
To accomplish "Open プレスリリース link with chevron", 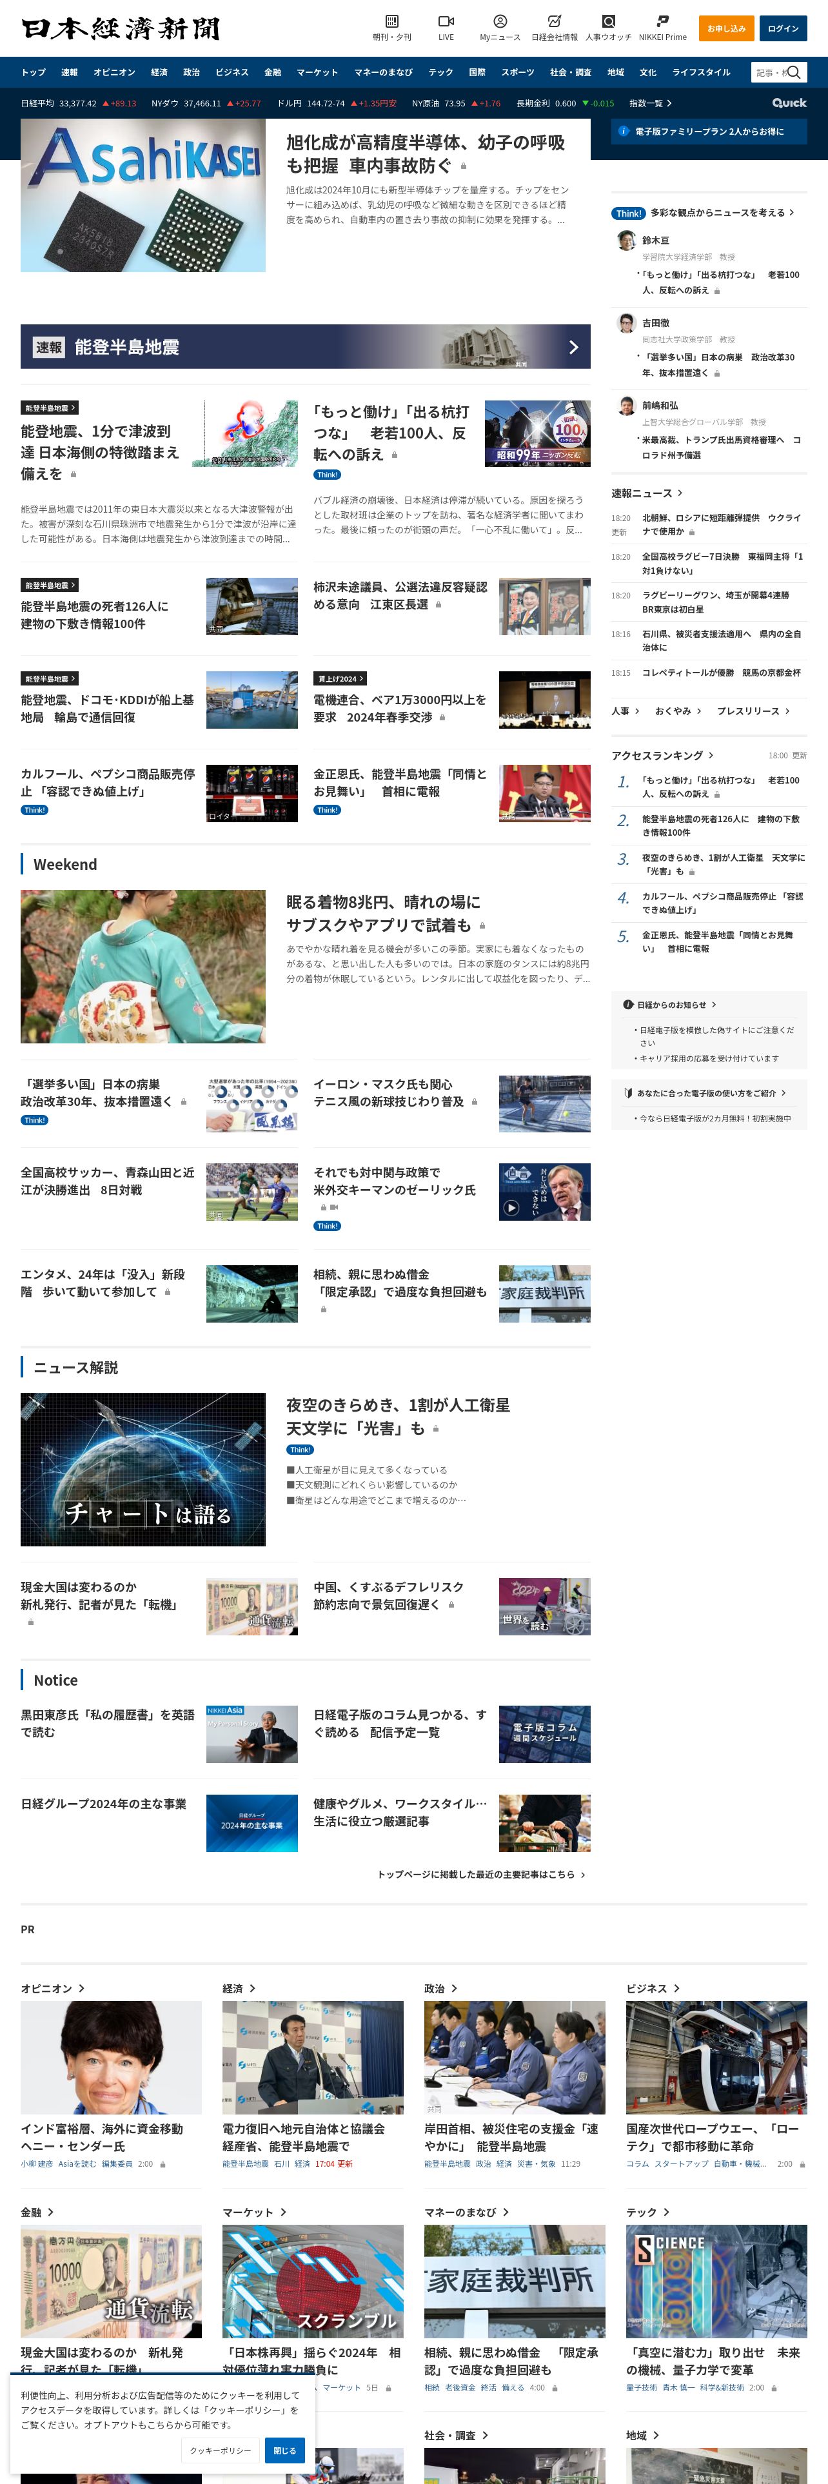I will click(x=753, y=711).
